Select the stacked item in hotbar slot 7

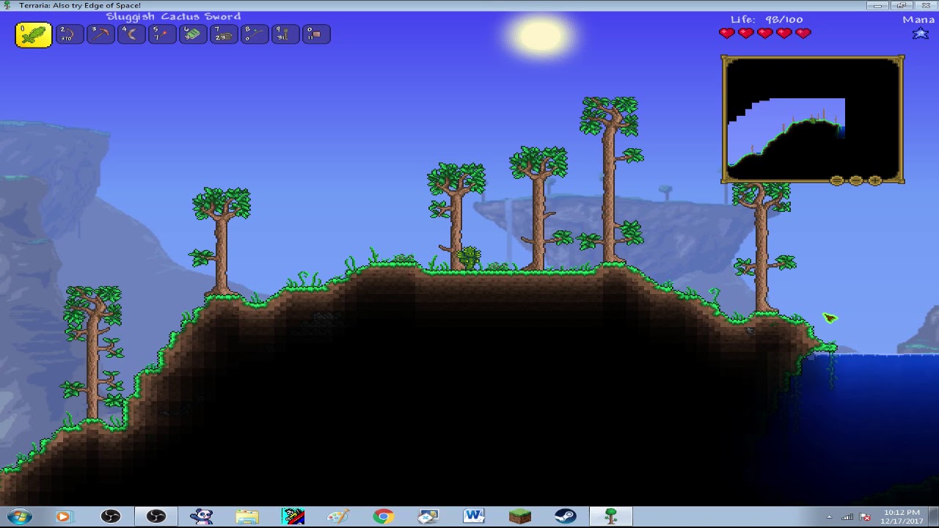224,34
